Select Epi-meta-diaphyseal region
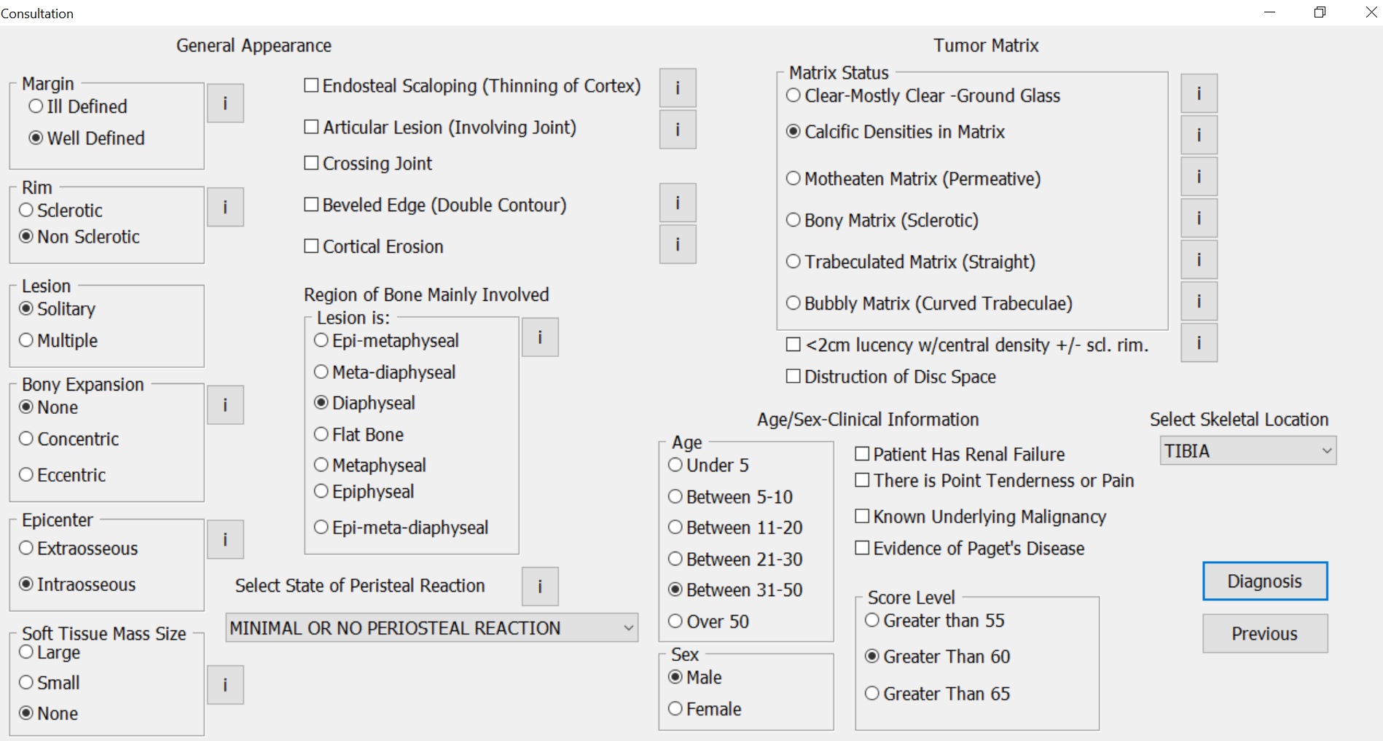Screen dimensions: 1383x741 [401, 528]
